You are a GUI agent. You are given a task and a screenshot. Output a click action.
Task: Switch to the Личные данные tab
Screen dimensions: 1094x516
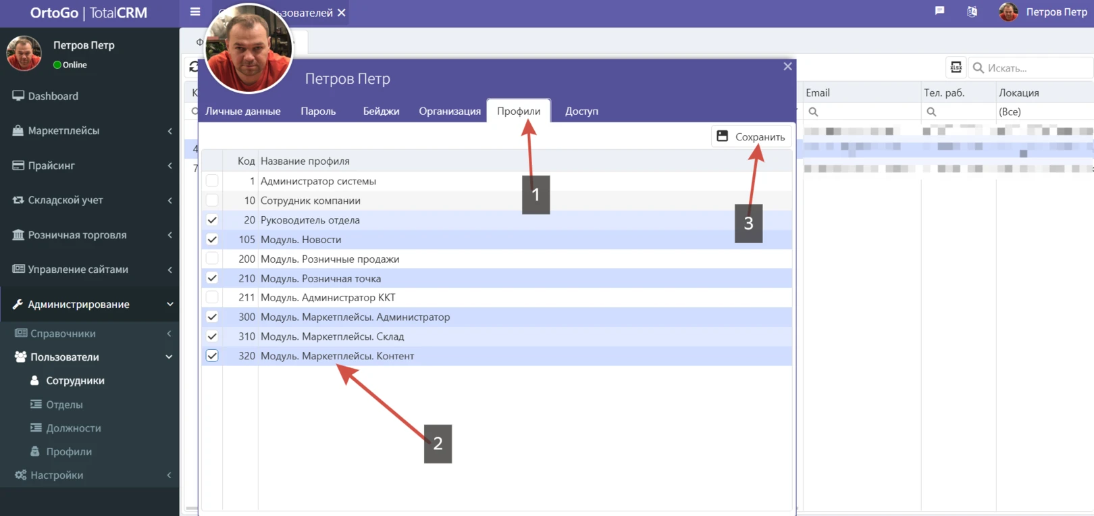coord(243,111)
